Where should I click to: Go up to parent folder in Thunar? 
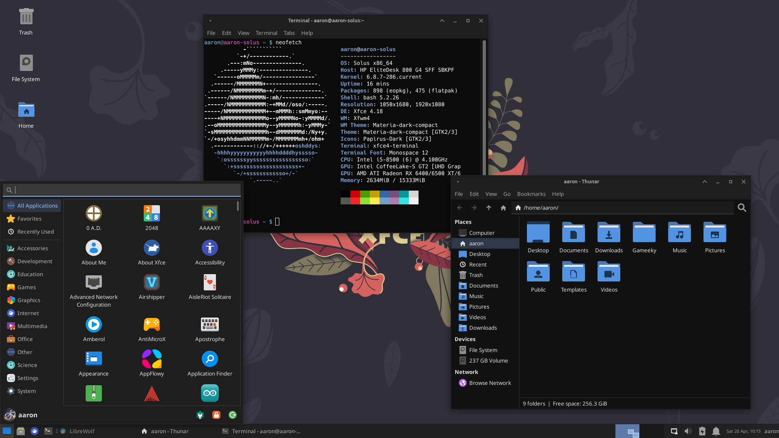click(x=489, y=208)
